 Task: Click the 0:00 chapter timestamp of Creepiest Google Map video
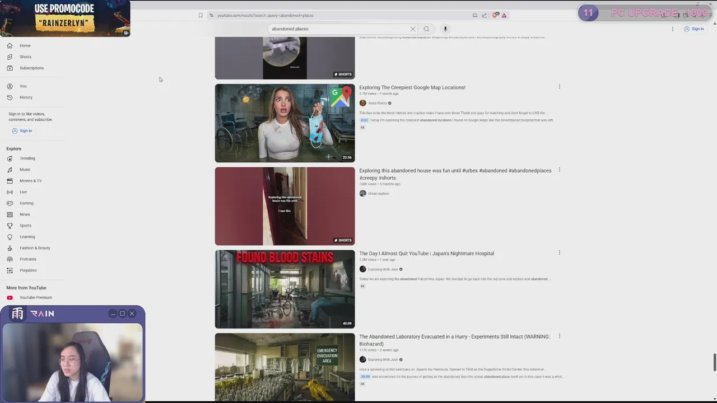click(364, 120)
